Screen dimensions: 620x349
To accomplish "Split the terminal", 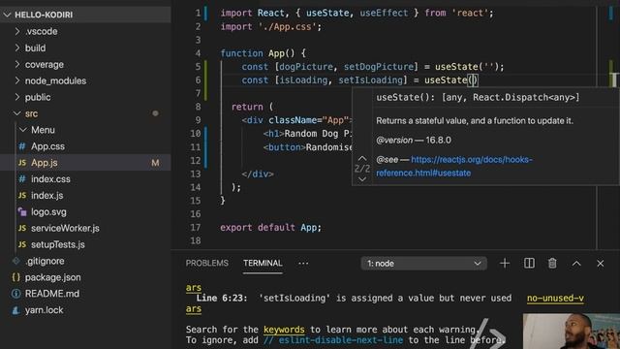I will [529, 263].
